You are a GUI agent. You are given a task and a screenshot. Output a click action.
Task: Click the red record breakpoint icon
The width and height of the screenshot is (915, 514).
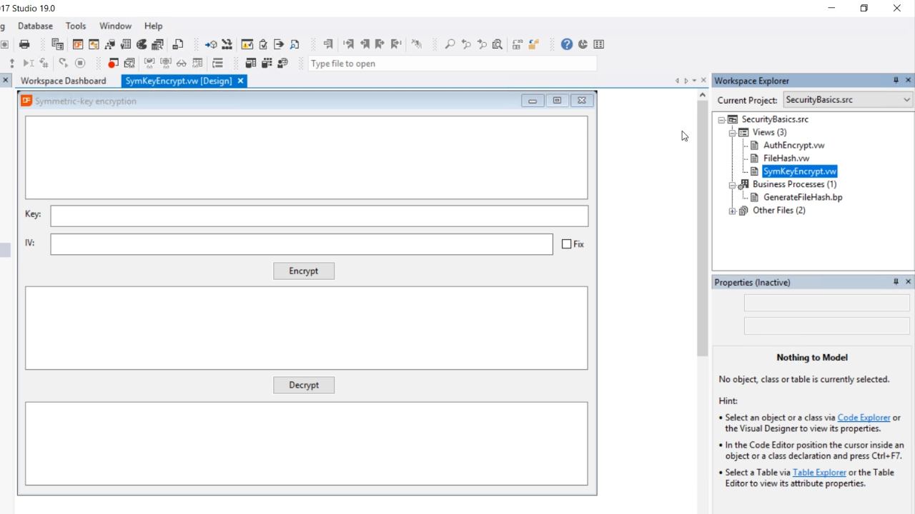point(113,64)
